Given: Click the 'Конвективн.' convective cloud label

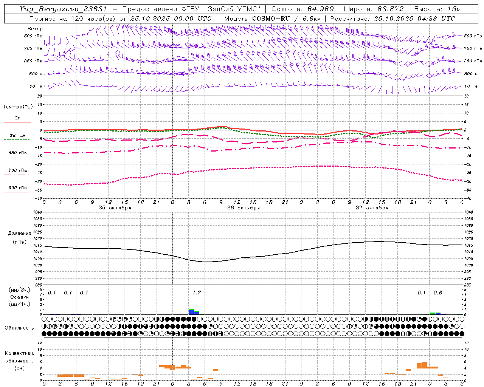Looking at the screenshot, I should click(19, 353).
